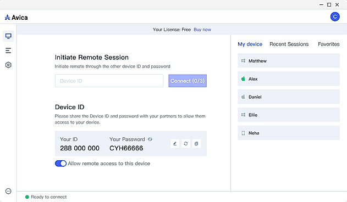Open the remote desktop monitor sidebar icon

click(8, 36)
